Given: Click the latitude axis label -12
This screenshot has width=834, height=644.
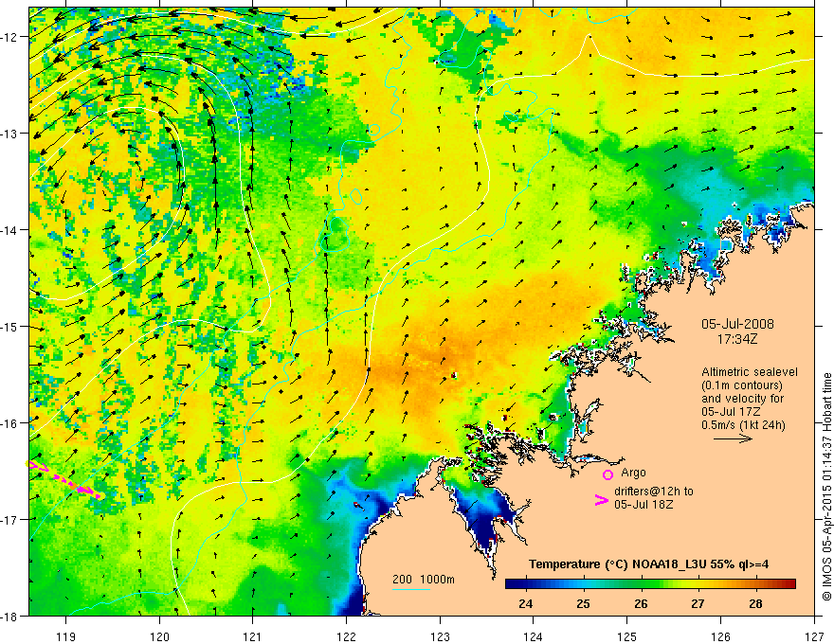Looking at the screenshot, I should pos(9,37).
